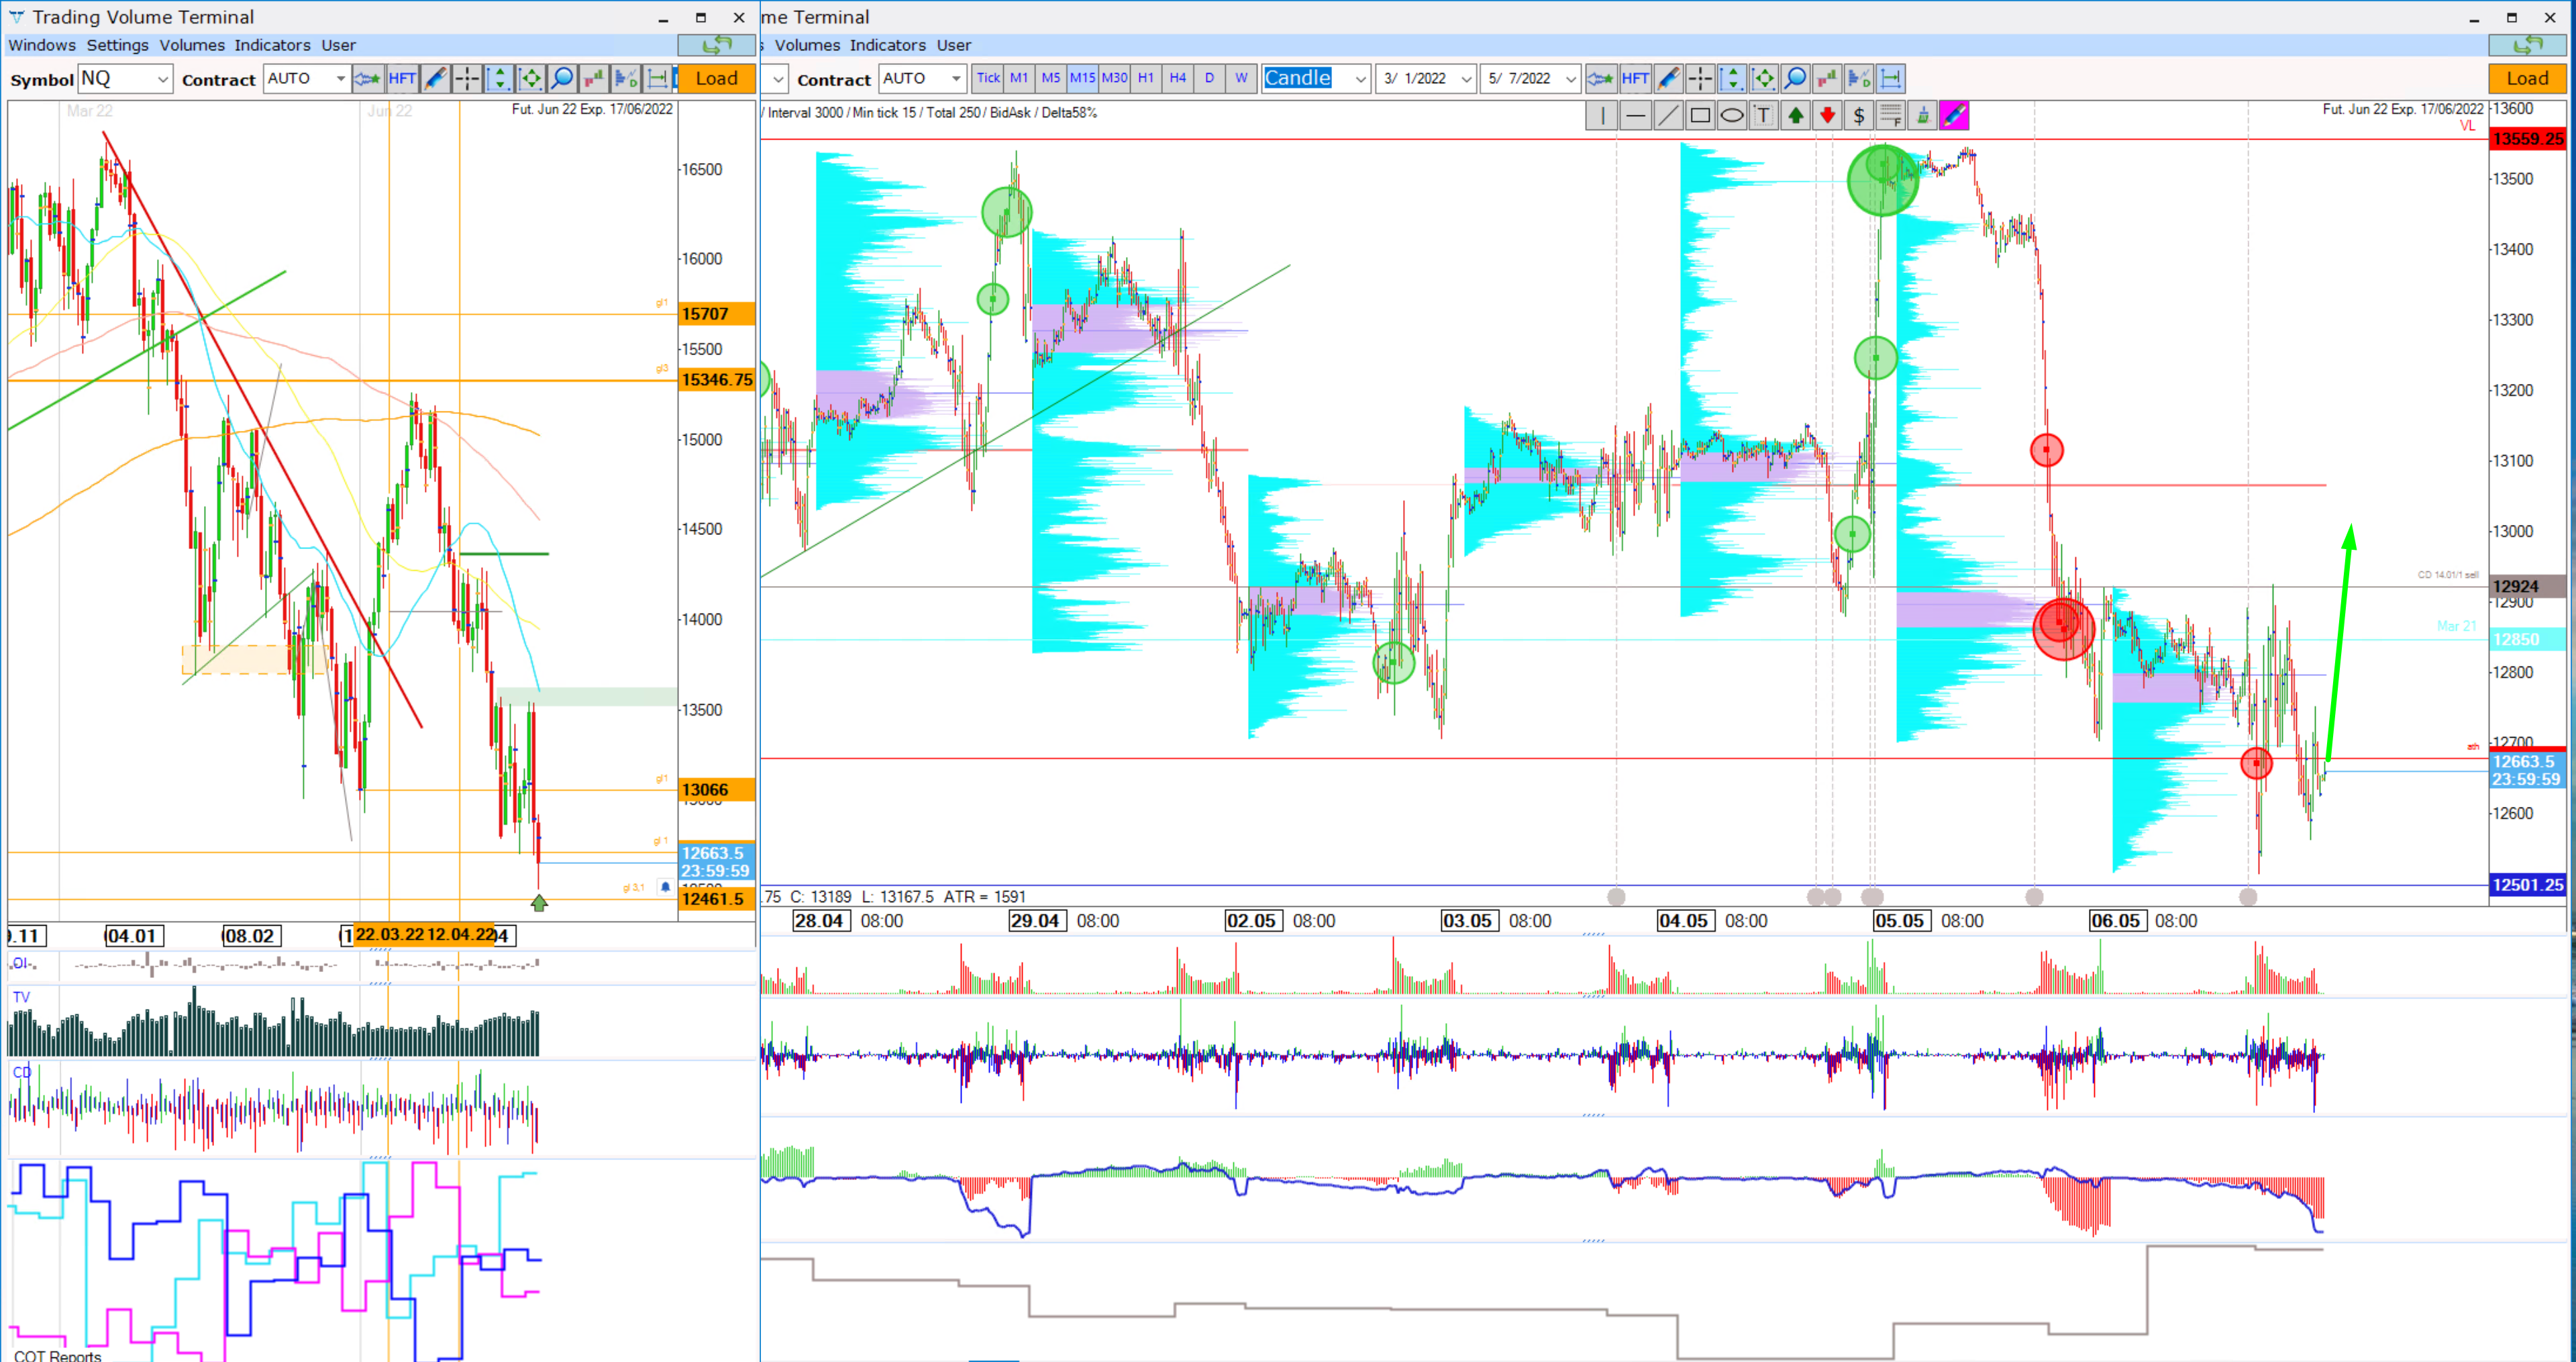The height and width of the screenshot is (1362, 2576).
Task: Open the Windows menu in the left terminal
Action: click(42, 45)
